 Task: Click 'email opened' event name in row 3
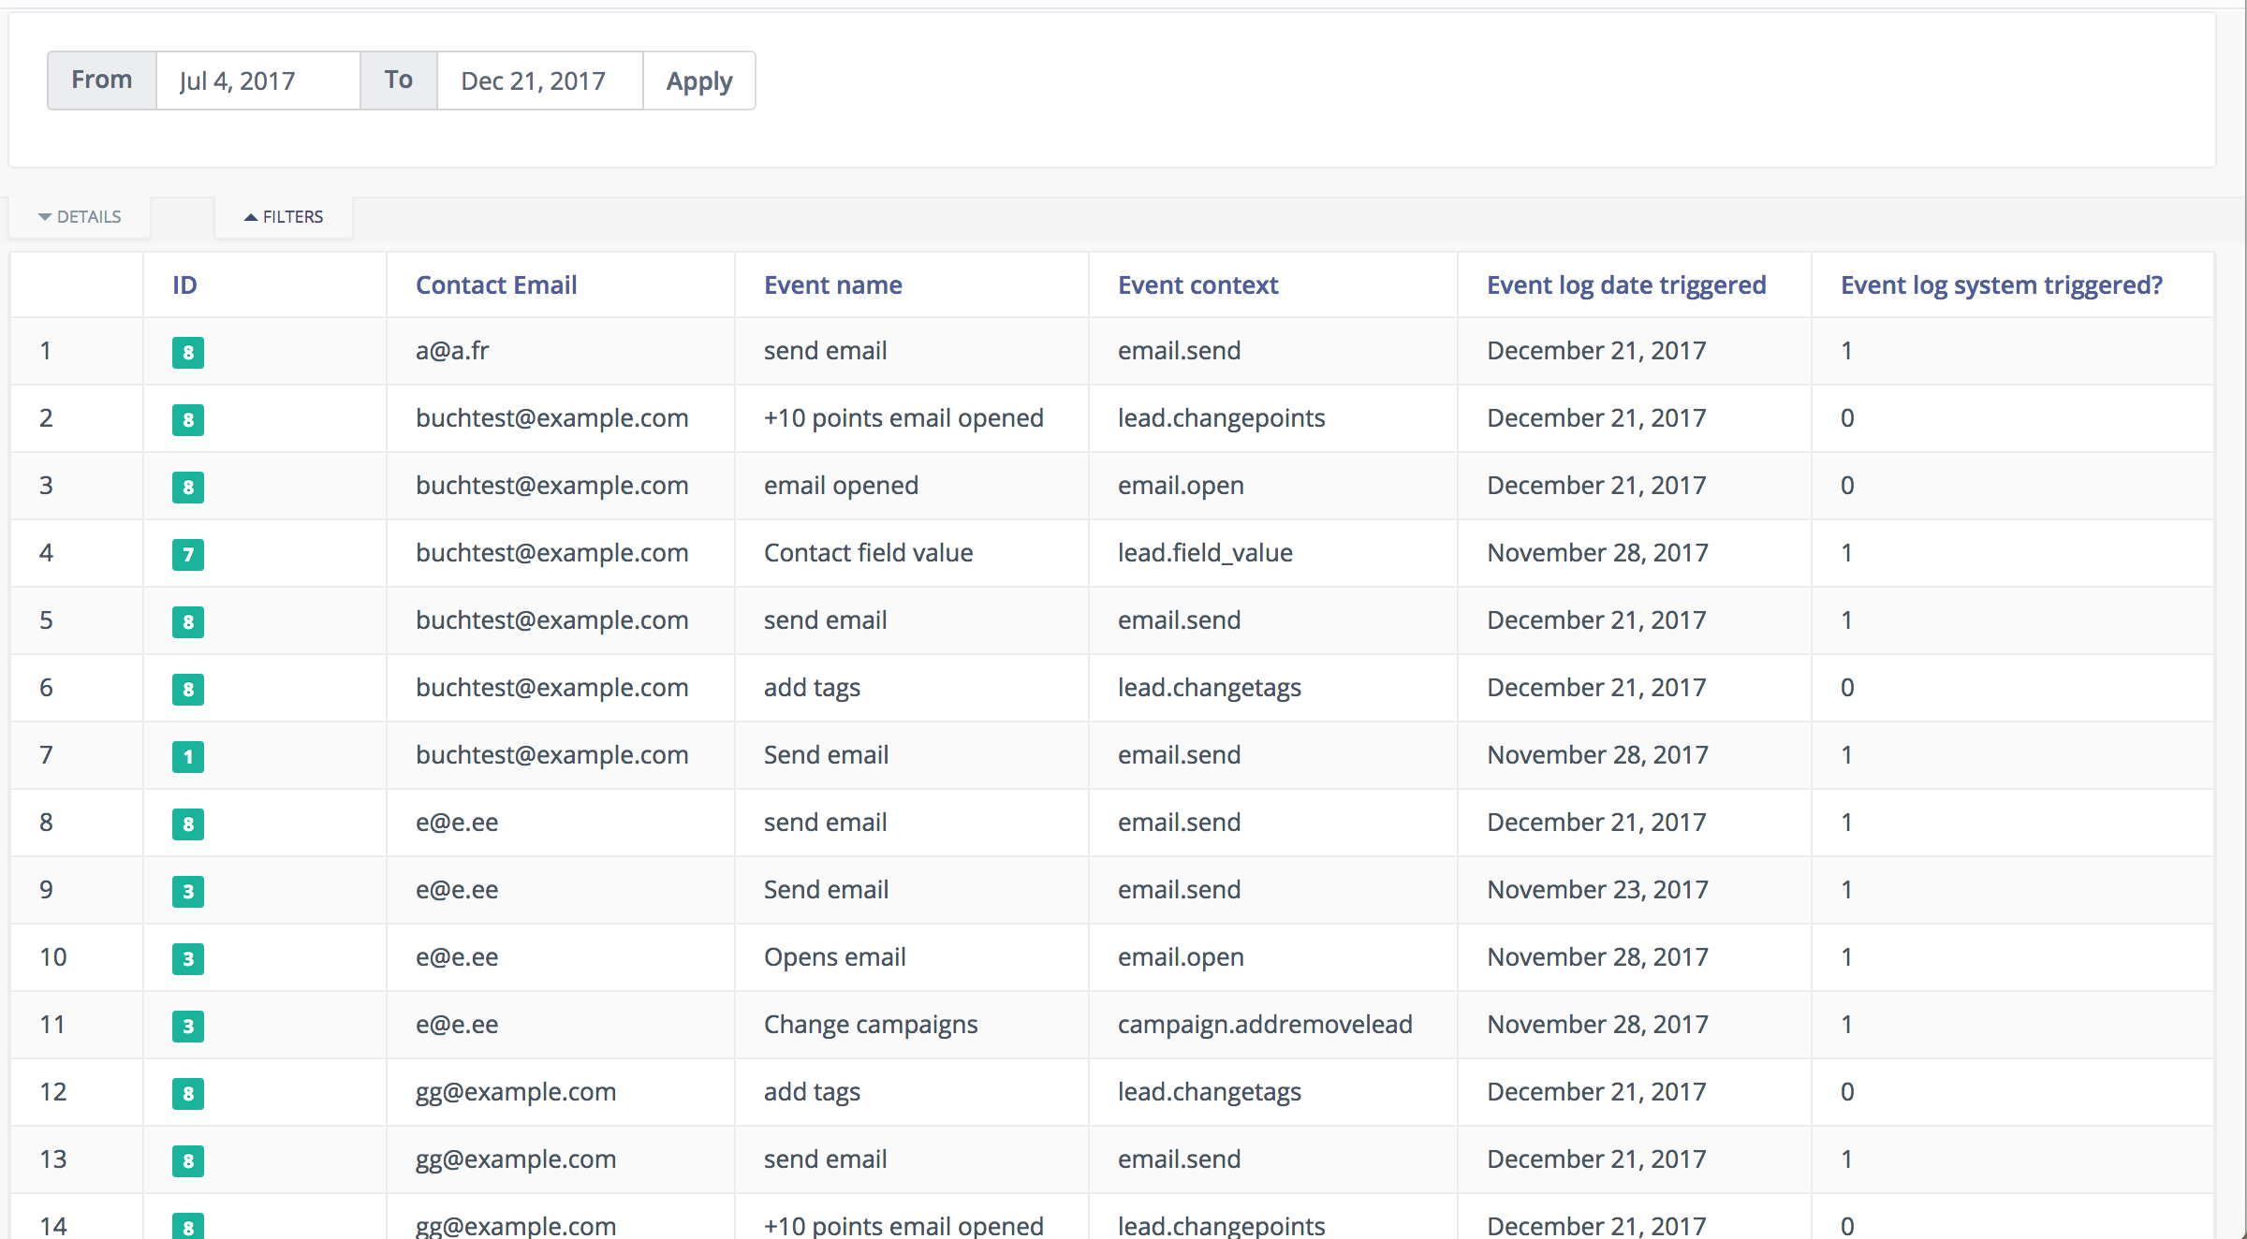click(841, 486)
